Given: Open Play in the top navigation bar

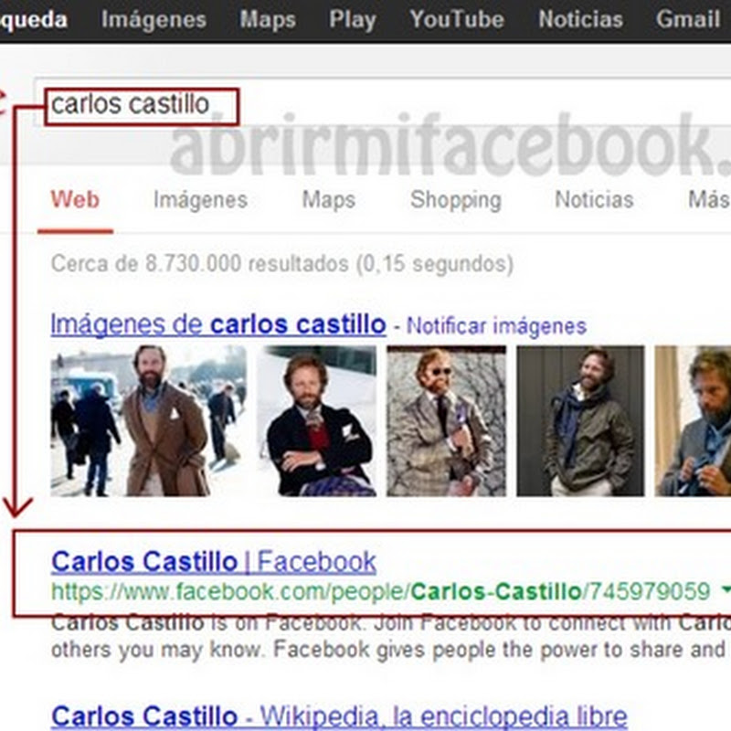Looking at the screenshot, I should click(x=353, y=20).
